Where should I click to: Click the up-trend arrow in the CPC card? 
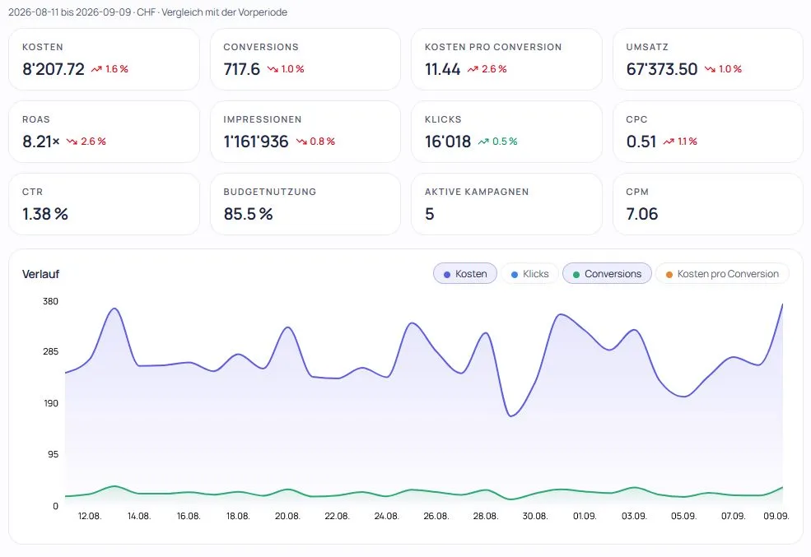coord(669,142)
